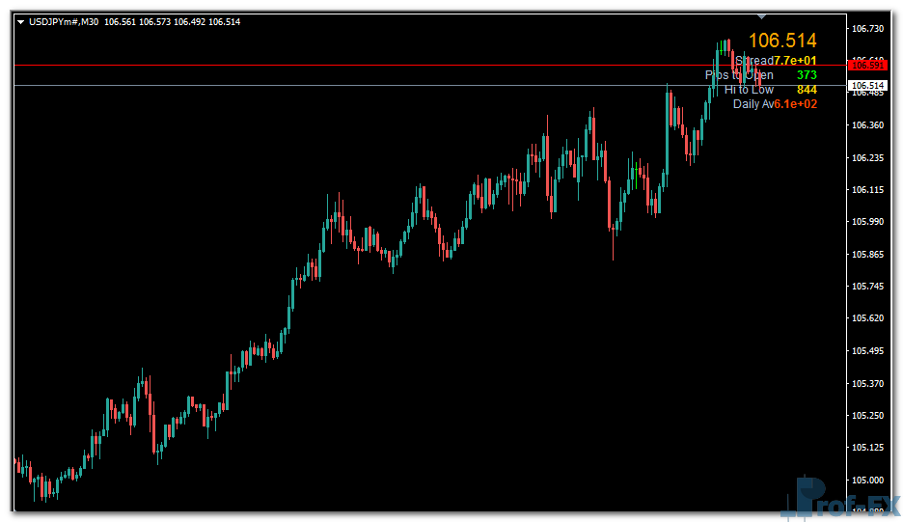Image resolution: width=903 pixels, height=522 pixels.
Task: Click the Daily Av label
Action: coord(752,104)
